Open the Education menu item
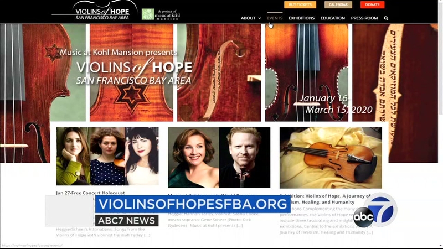The height and width of the screenshot is (249, 443). 333,18
